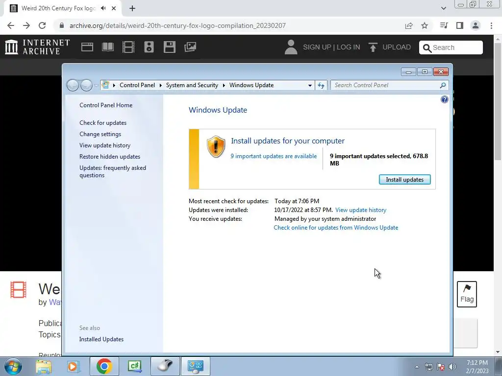Click Chrome's share page icon
The width and height of the screenshot is (502, 376).
tap(409, 25)
